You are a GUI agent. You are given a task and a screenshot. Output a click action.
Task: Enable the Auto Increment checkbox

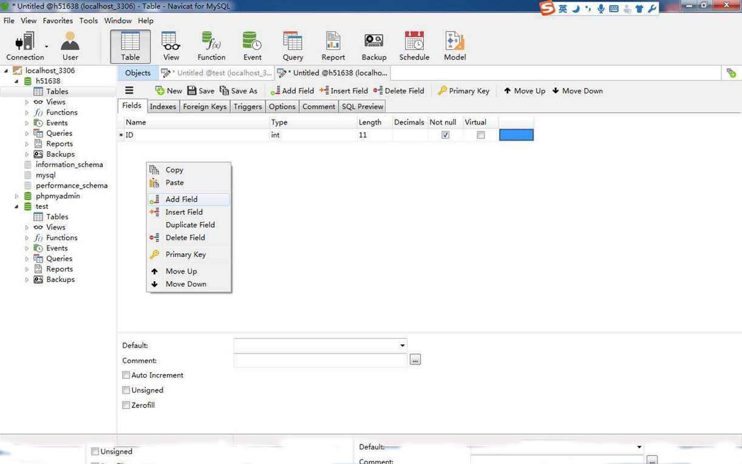click(x=126, y=375)
